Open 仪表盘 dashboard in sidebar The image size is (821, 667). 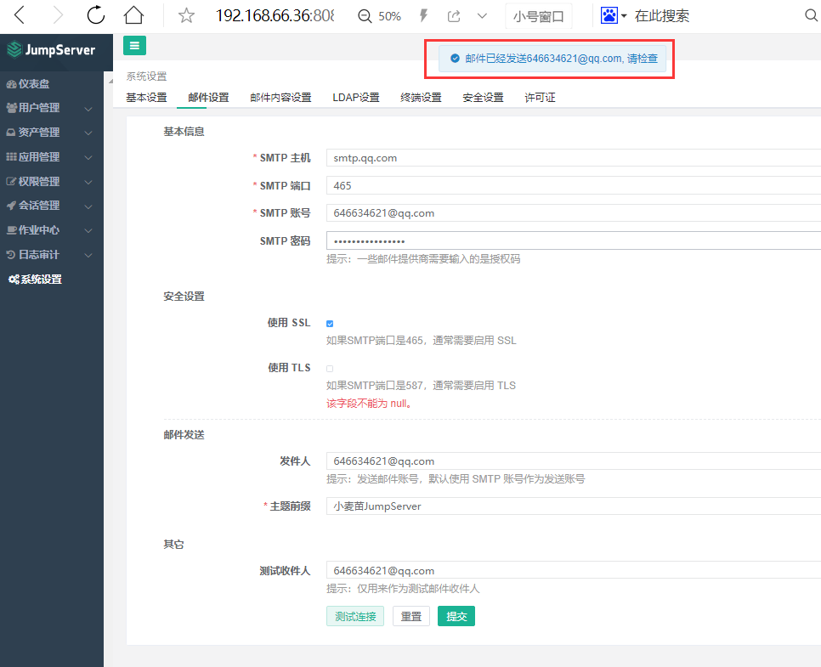pyautogui.click(x=28, y=84)
